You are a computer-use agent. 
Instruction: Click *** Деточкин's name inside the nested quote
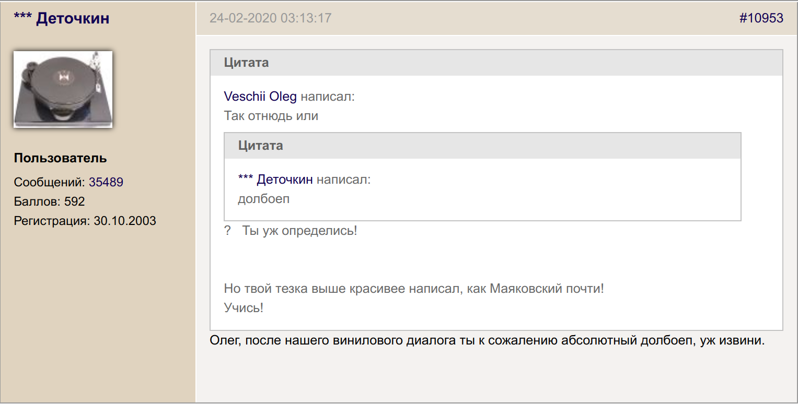[275, 180]
